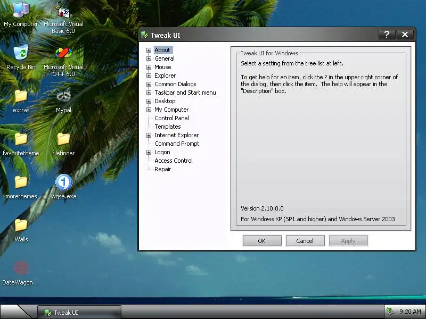Select Desktop in the settings tree
Image resolution: width=426 pixels, height=319 pixels.
click(x=165, y=101)
